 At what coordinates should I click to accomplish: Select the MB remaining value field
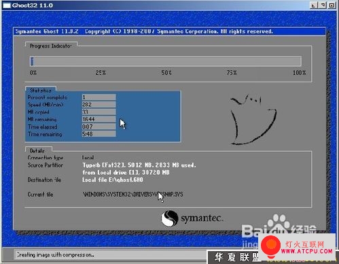[99, 119]
